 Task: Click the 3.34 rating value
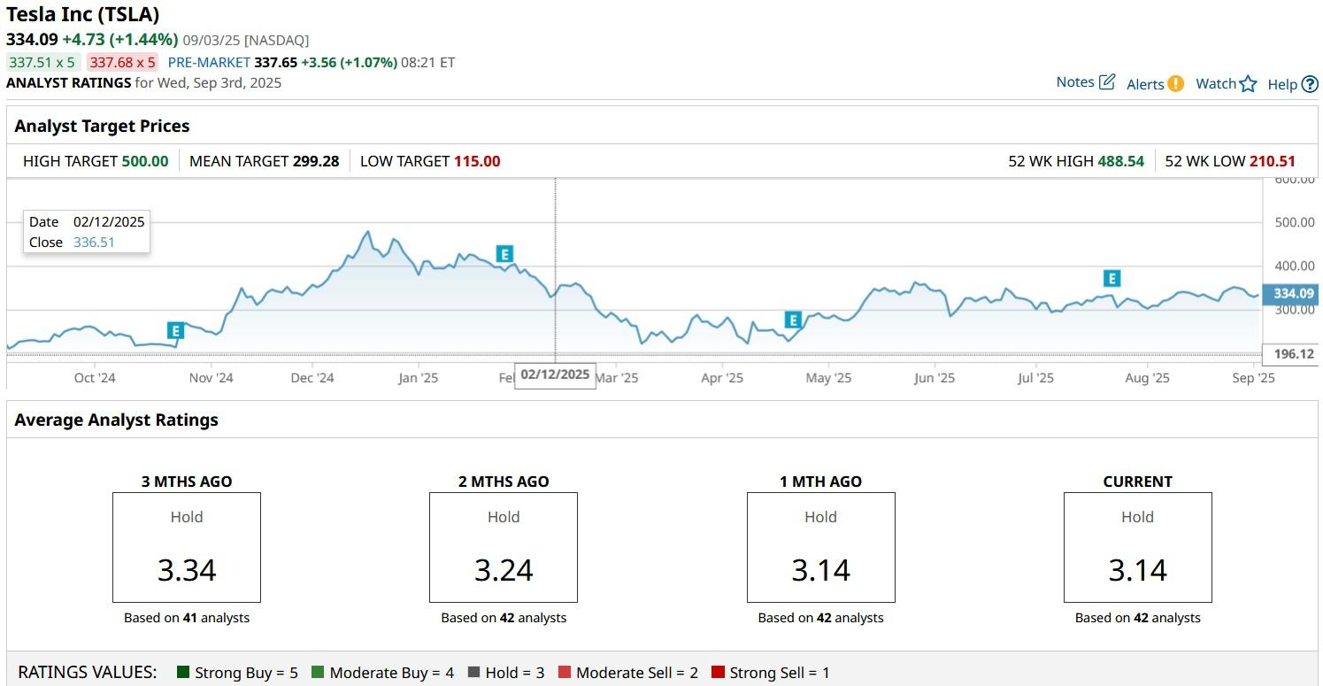[187, 570]
